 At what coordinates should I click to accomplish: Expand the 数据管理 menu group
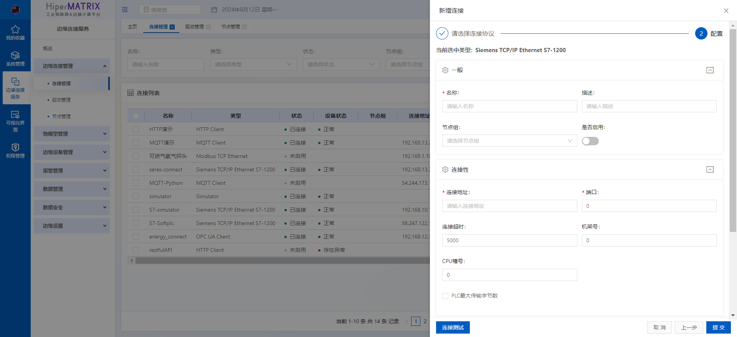[x=72, y=189]
